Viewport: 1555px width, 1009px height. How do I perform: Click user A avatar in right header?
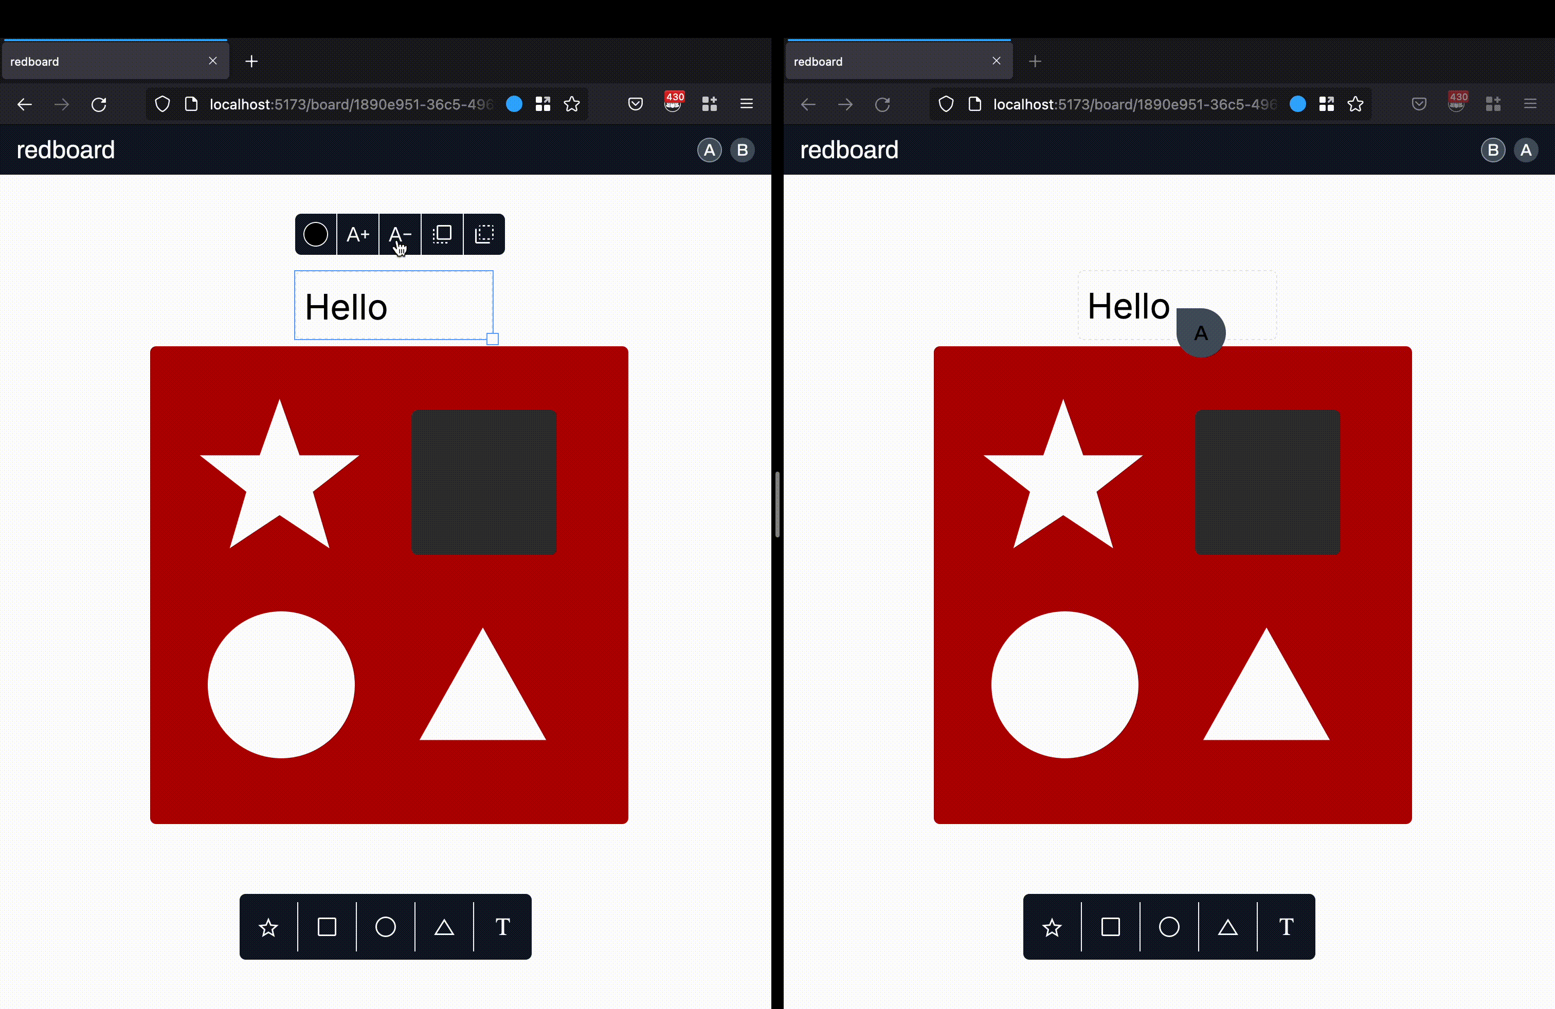point(1526,150)
